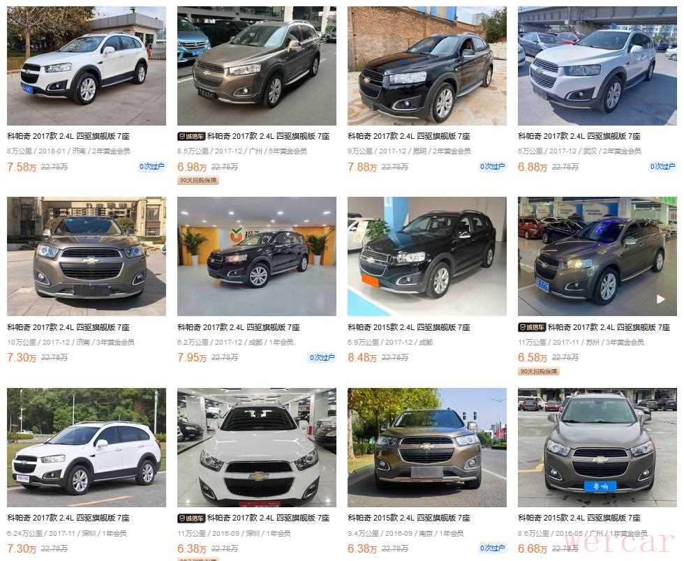
Task: Click the 90天回购保障 tag under the 6.98万 price
Action: point(198,180)
